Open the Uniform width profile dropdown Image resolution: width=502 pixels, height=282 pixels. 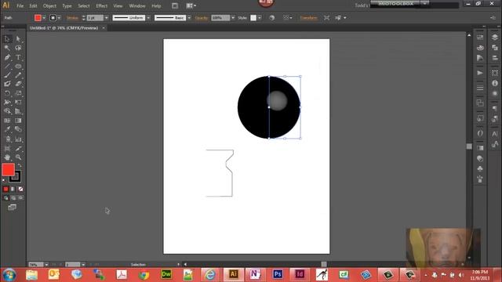[148, 18]
